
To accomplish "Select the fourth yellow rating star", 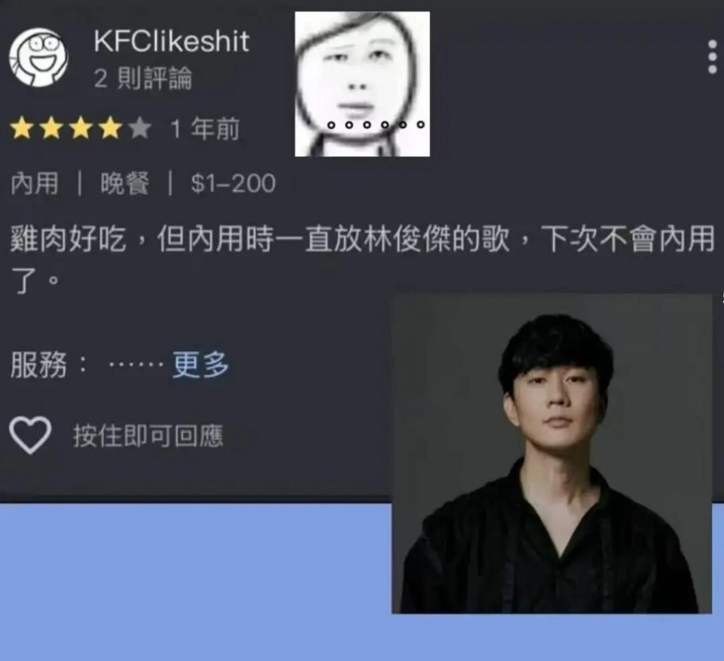I will click(x=111, y=128).
